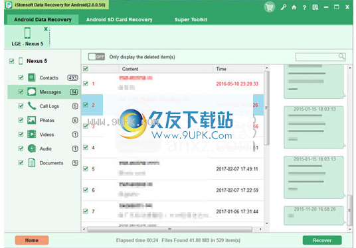
Task: Select Documents category label
Action: pyautogui.click(x=51, y=162)
